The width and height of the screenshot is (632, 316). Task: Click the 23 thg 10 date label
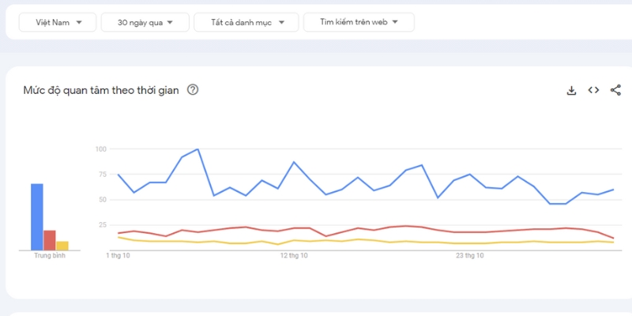pyautogui.click(x=470, y=256)
